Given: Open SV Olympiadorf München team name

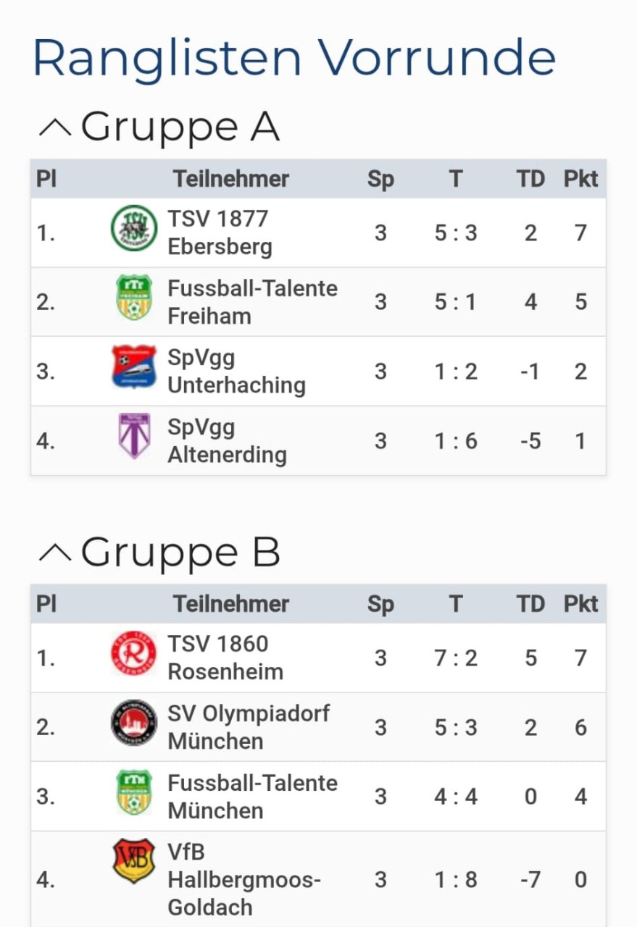Looking at the screenshot, I should point(249,727).
